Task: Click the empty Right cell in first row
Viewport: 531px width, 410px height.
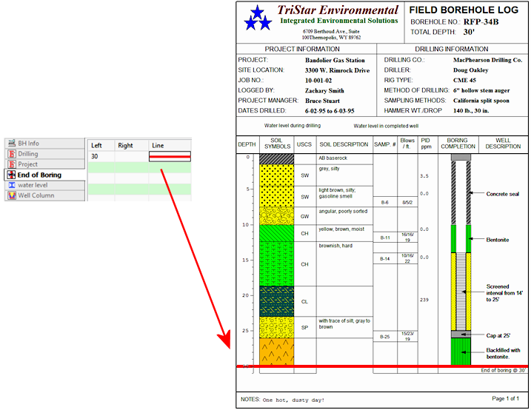Action: click(x=132, y=157)
